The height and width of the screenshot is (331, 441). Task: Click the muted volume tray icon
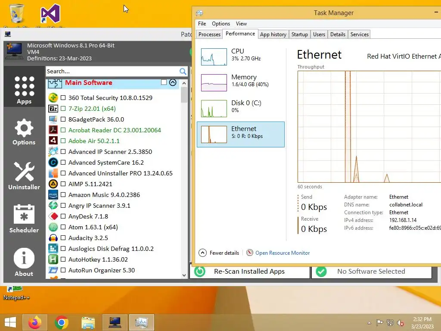click(400, 323)
